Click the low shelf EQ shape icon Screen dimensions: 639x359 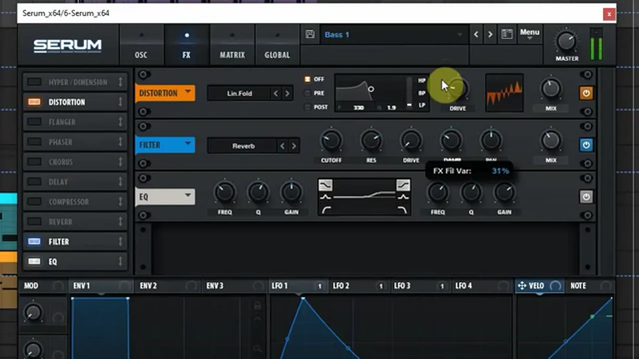tap(325, 185)
